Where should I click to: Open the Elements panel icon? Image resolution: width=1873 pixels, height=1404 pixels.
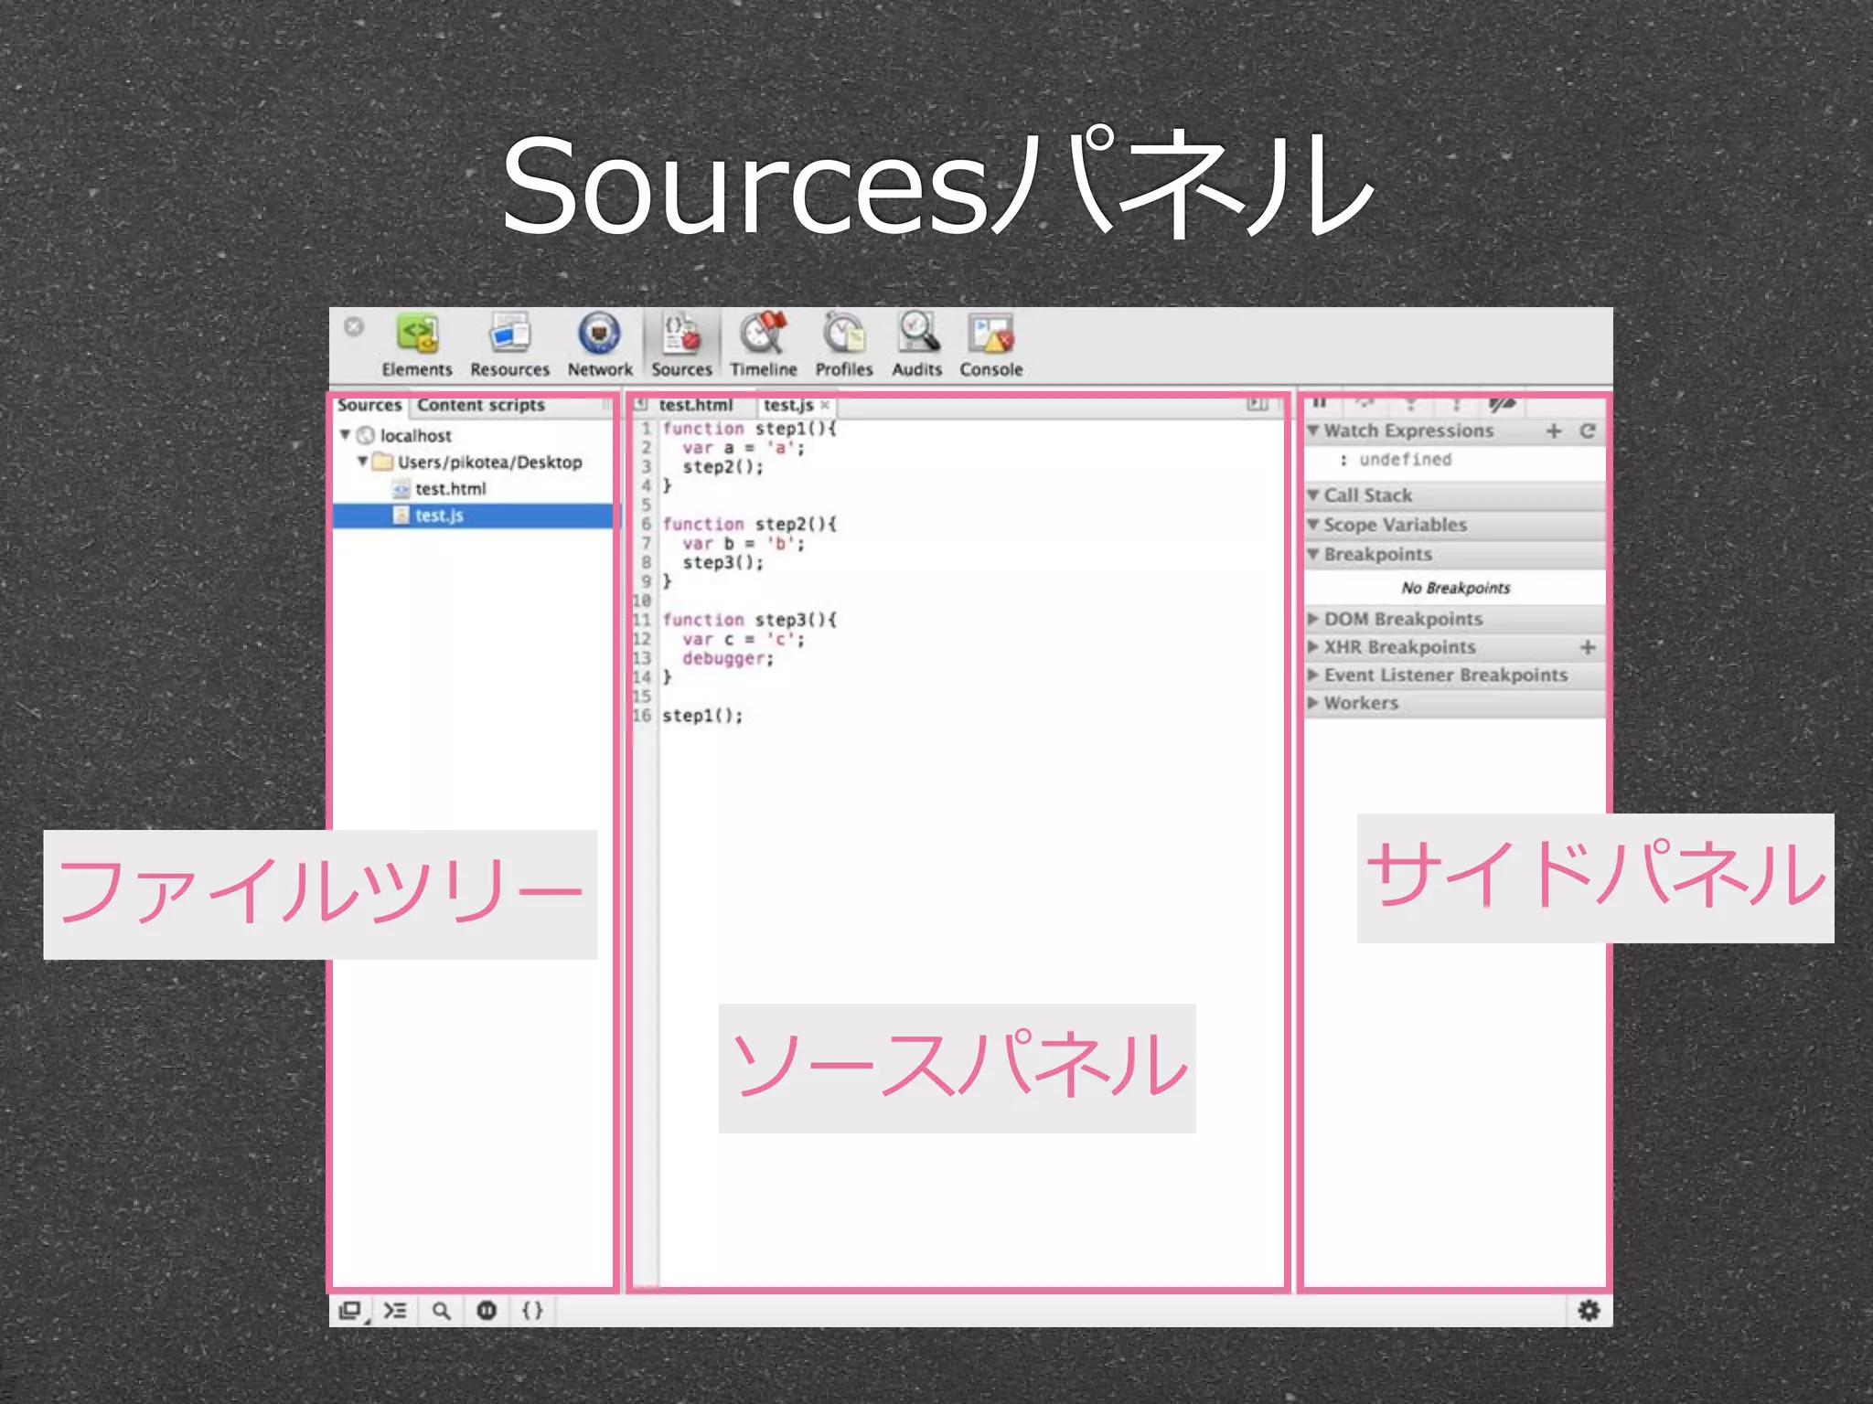click(x=417, y=334)
